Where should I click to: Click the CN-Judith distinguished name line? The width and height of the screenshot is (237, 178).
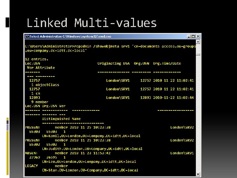[92, 149]
